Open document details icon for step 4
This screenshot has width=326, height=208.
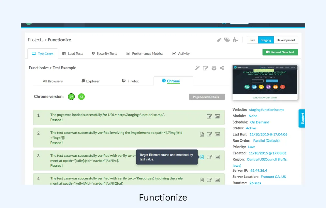(x=202, y=180)
